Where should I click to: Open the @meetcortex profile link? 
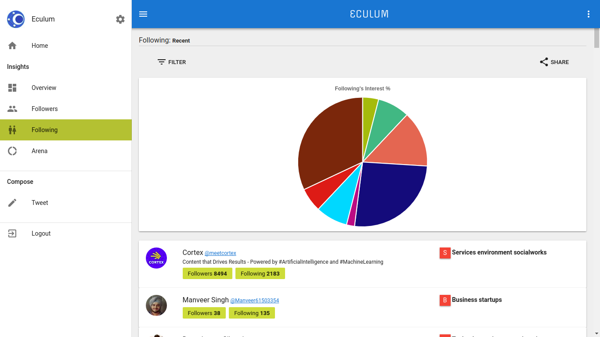tap(220, 253)
